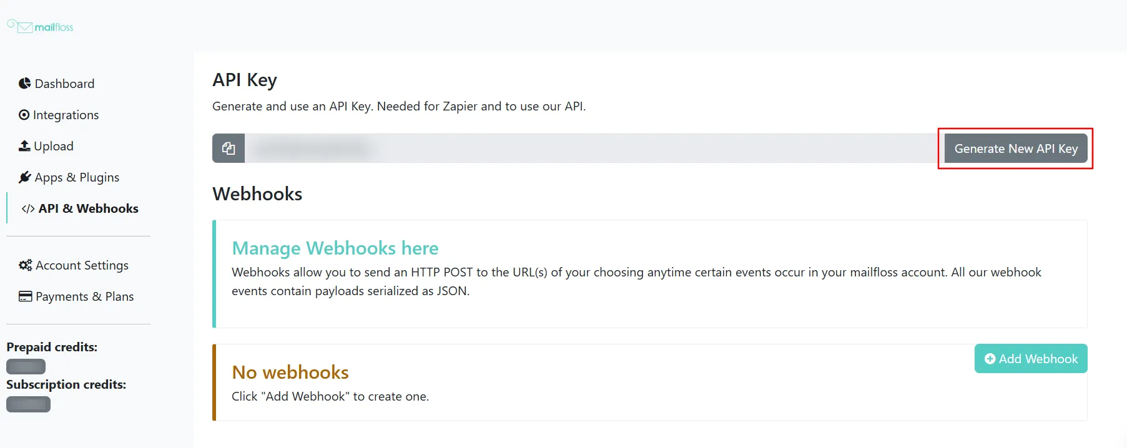Navigate to Apps & Plugins
Viewport: 1127px width, 448px height.
click(x=69, y=177)
